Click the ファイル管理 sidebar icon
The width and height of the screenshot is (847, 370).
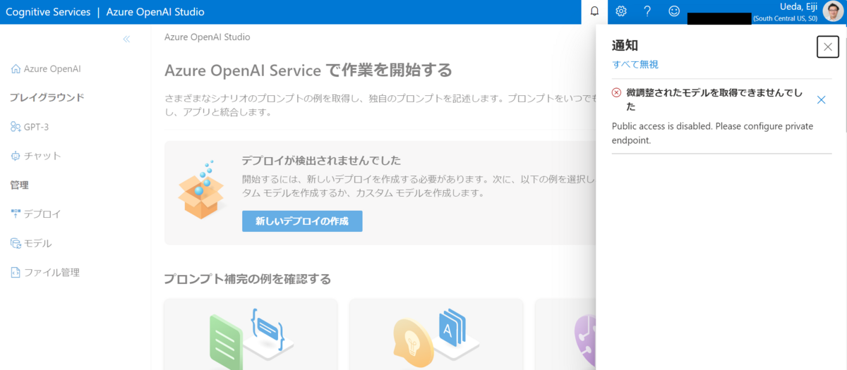pyautogui.click(x=16, y=272)
